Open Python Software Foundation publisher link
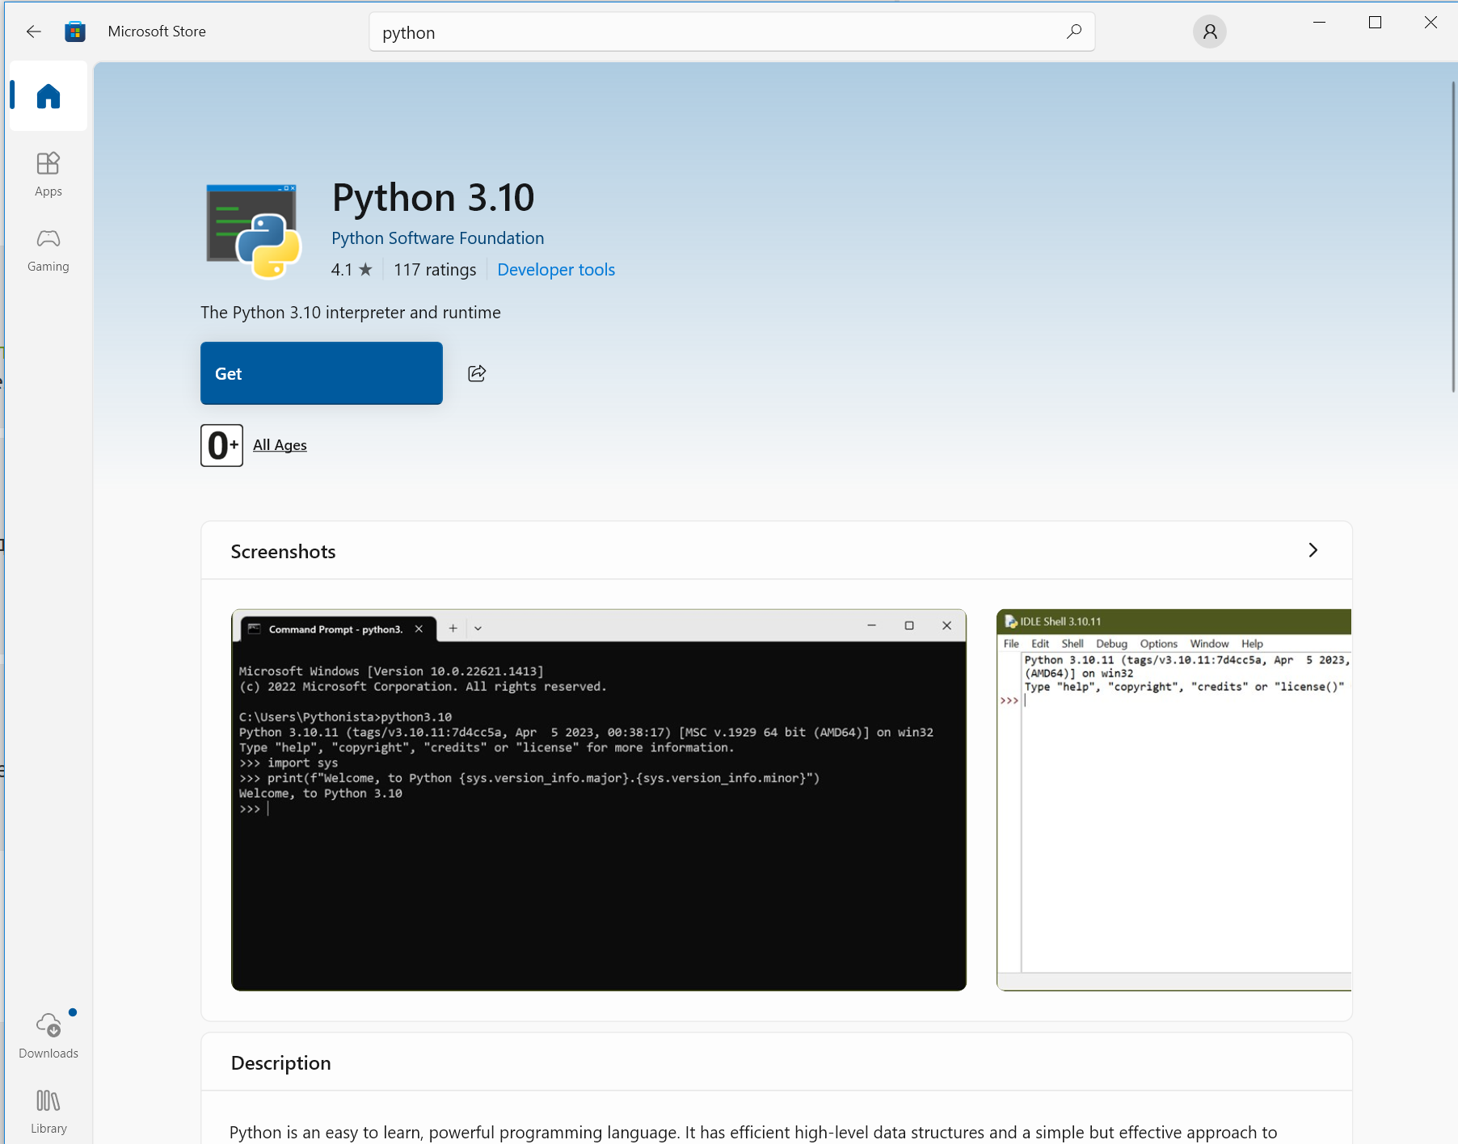The height and width of the screenshot is (1144, 1458). pyautogui.click(x=437, y=238)
